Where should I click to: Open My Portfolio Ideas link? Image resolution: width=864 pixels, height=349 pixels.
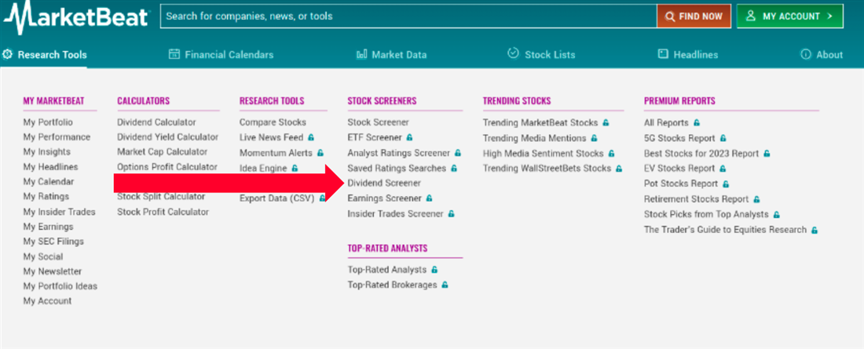click(x=60, y=286)
